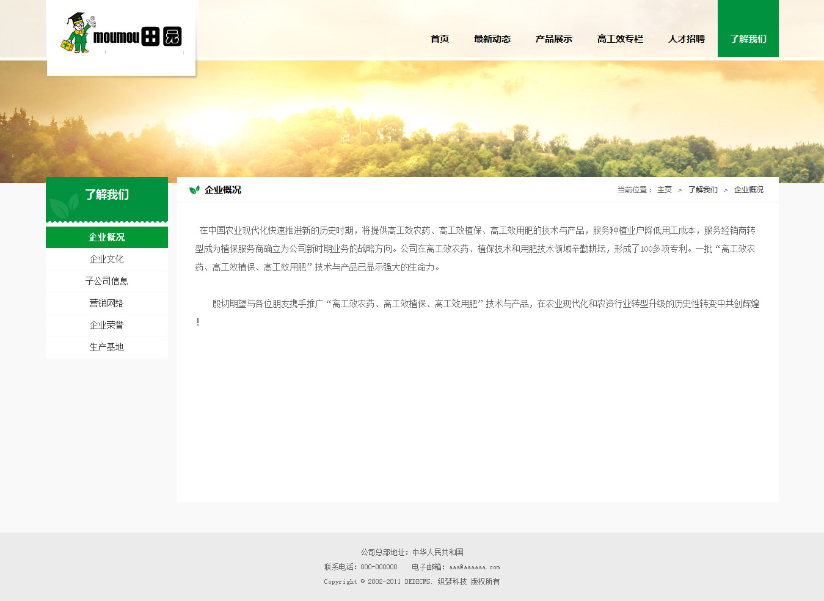This screenshot has height=601, width=824.
Task: Go to 子公司信息 in the sidebar
Action: pyautogui.click(x=107, y=281)
